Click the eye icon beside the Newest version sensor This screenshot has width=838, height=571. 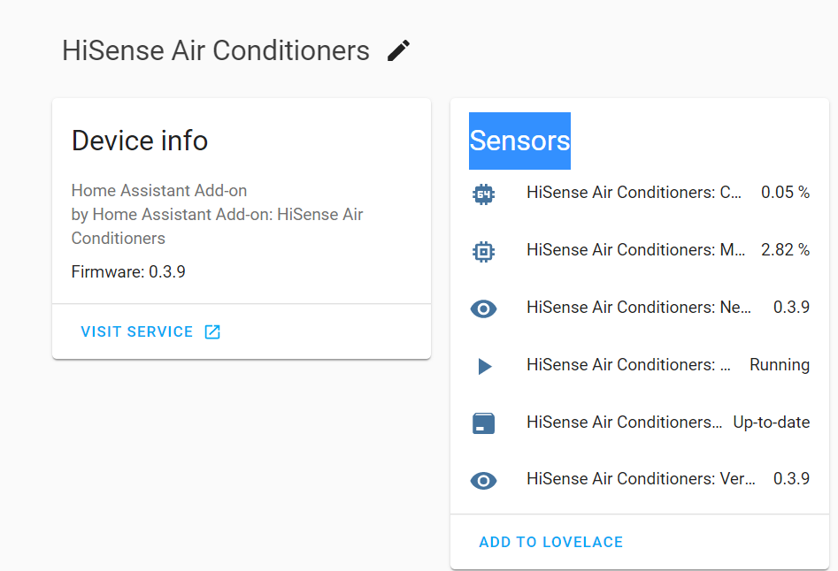[x=483, y=308]
